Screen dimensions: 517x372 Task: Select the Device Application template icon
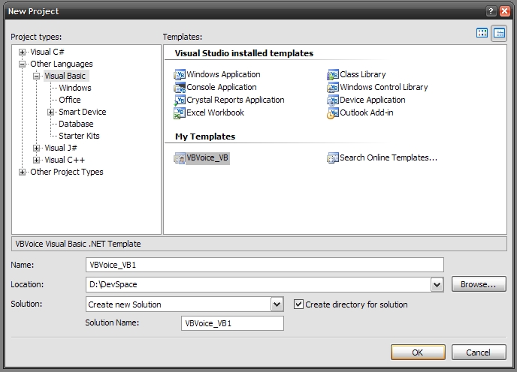point(333,100)
